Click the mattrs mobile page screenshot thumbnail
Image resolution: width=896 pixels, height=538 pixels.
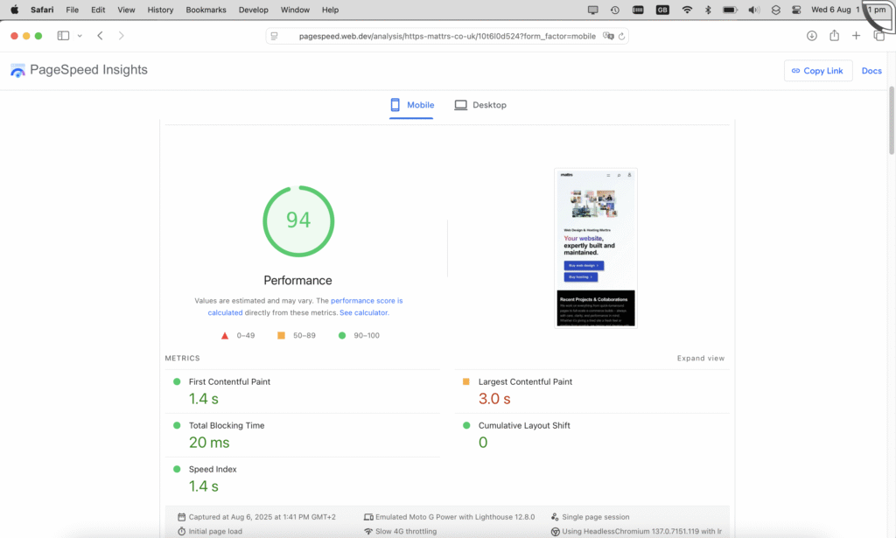pos(595,248)
